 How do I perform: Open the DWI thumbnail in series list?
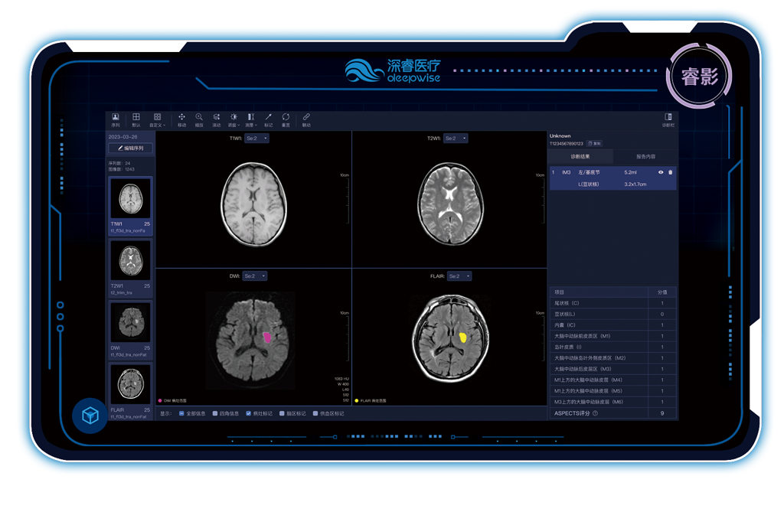pos(130,330)
